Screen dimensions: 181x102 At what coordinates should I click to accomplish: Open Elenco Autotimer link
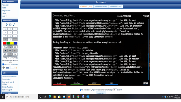click(x=8, y=87)
